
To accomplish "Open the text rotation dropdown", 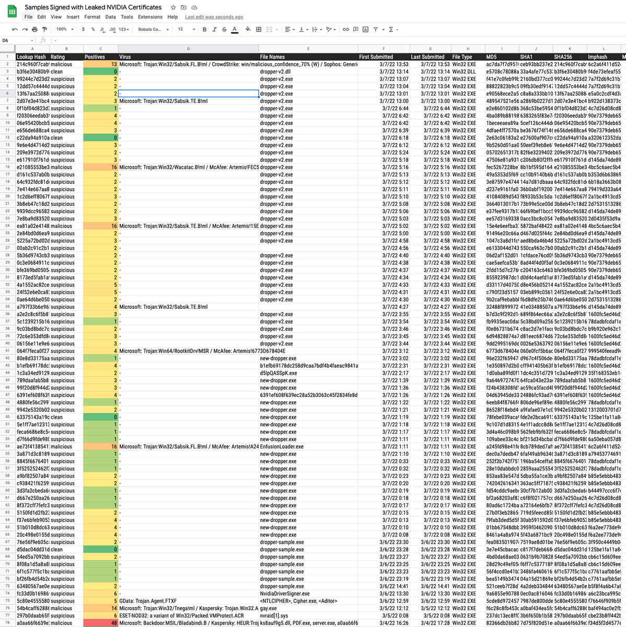I will [331, 29].
